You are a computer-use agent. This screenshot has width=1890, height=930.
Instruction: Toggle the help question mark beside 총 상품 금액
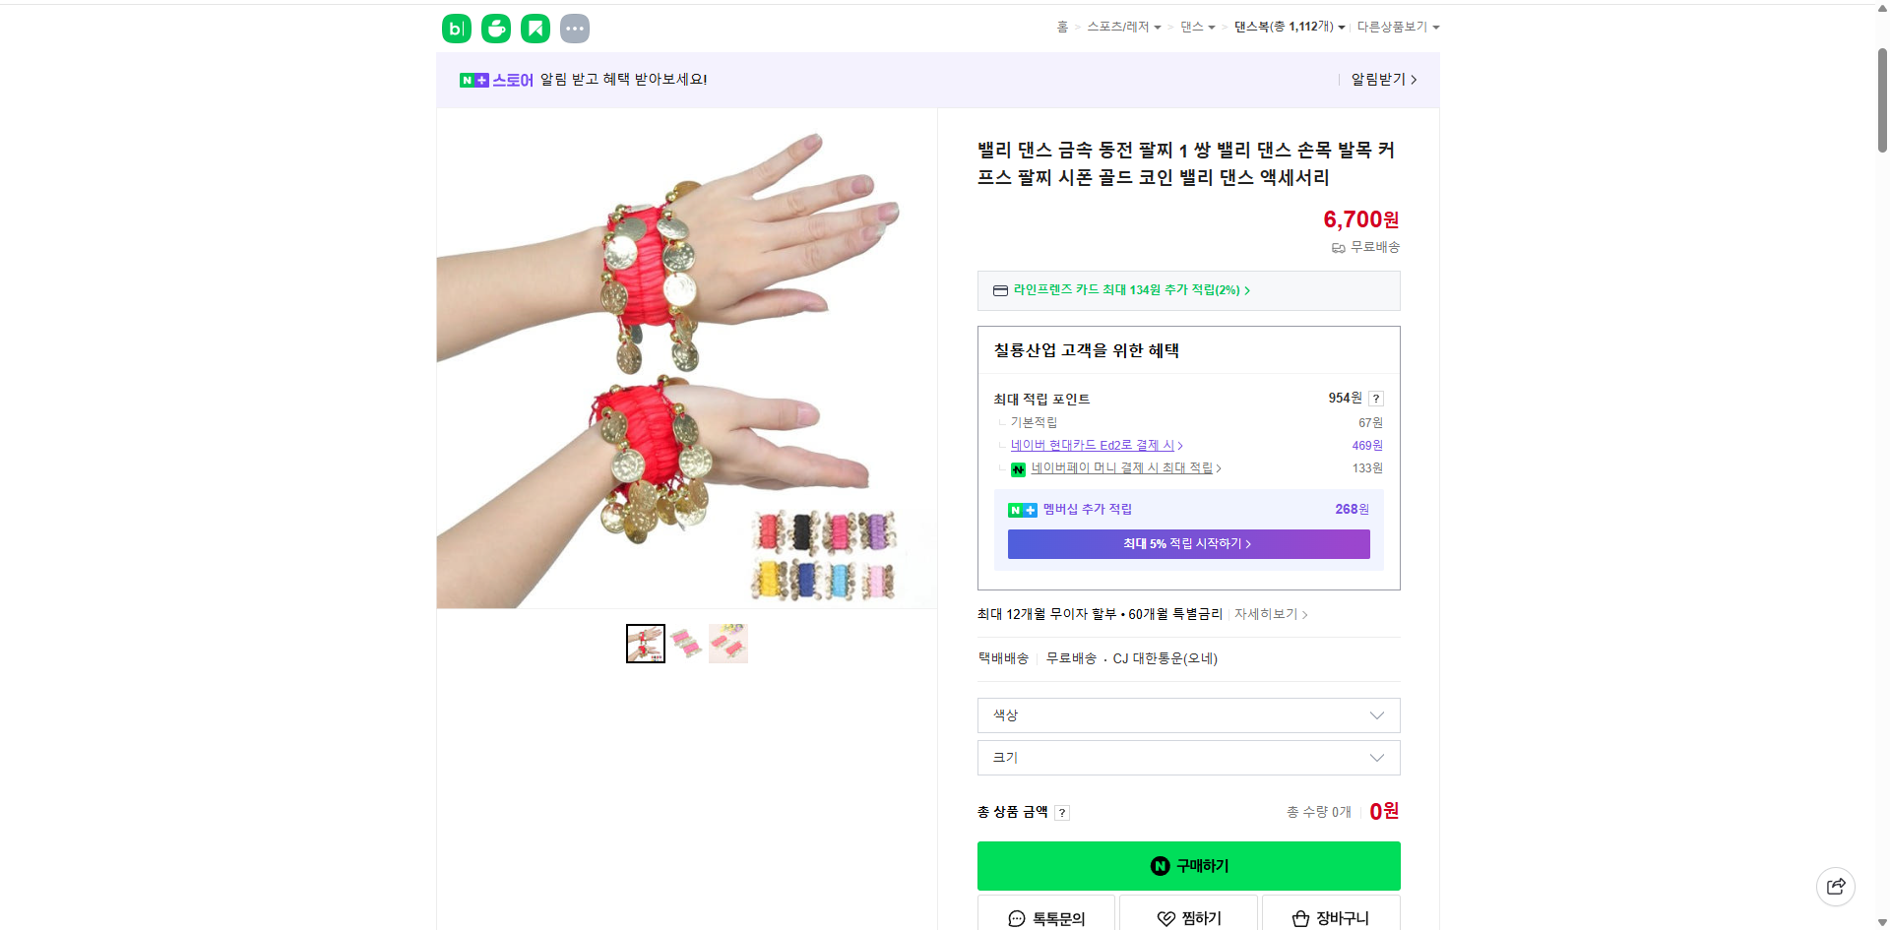click(x=1062, y=812)
